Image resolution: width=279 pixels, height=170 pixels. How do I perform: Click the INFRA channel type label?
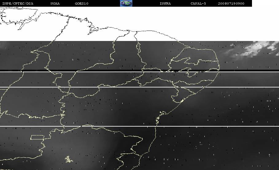[x=165, y=4]
